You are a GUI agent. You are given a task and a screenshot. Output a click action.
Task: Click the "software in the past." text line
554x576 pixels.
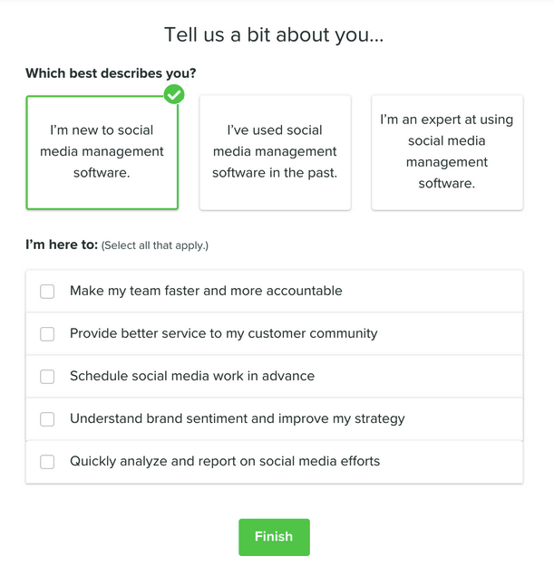pos(275,173)
